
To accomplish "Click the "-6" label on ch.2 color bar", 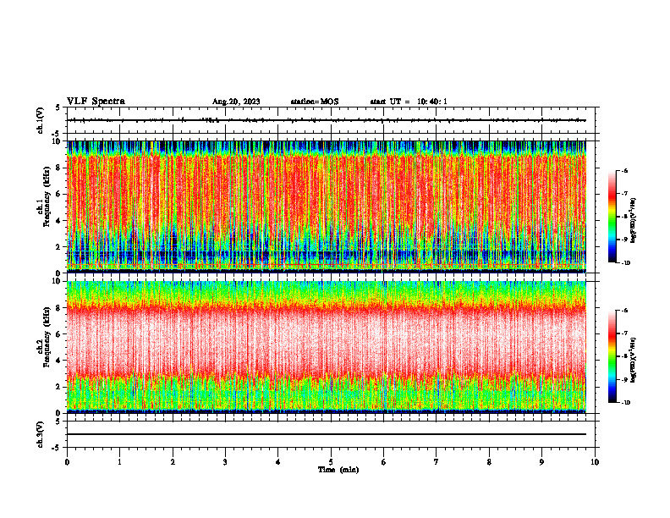I will [624, 311].
